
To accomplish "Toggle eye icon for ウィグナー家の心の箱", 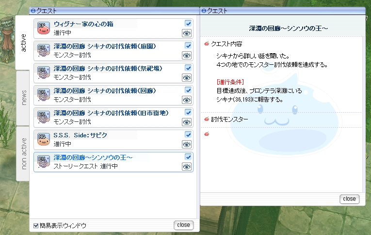I will [x=187, y=33].
